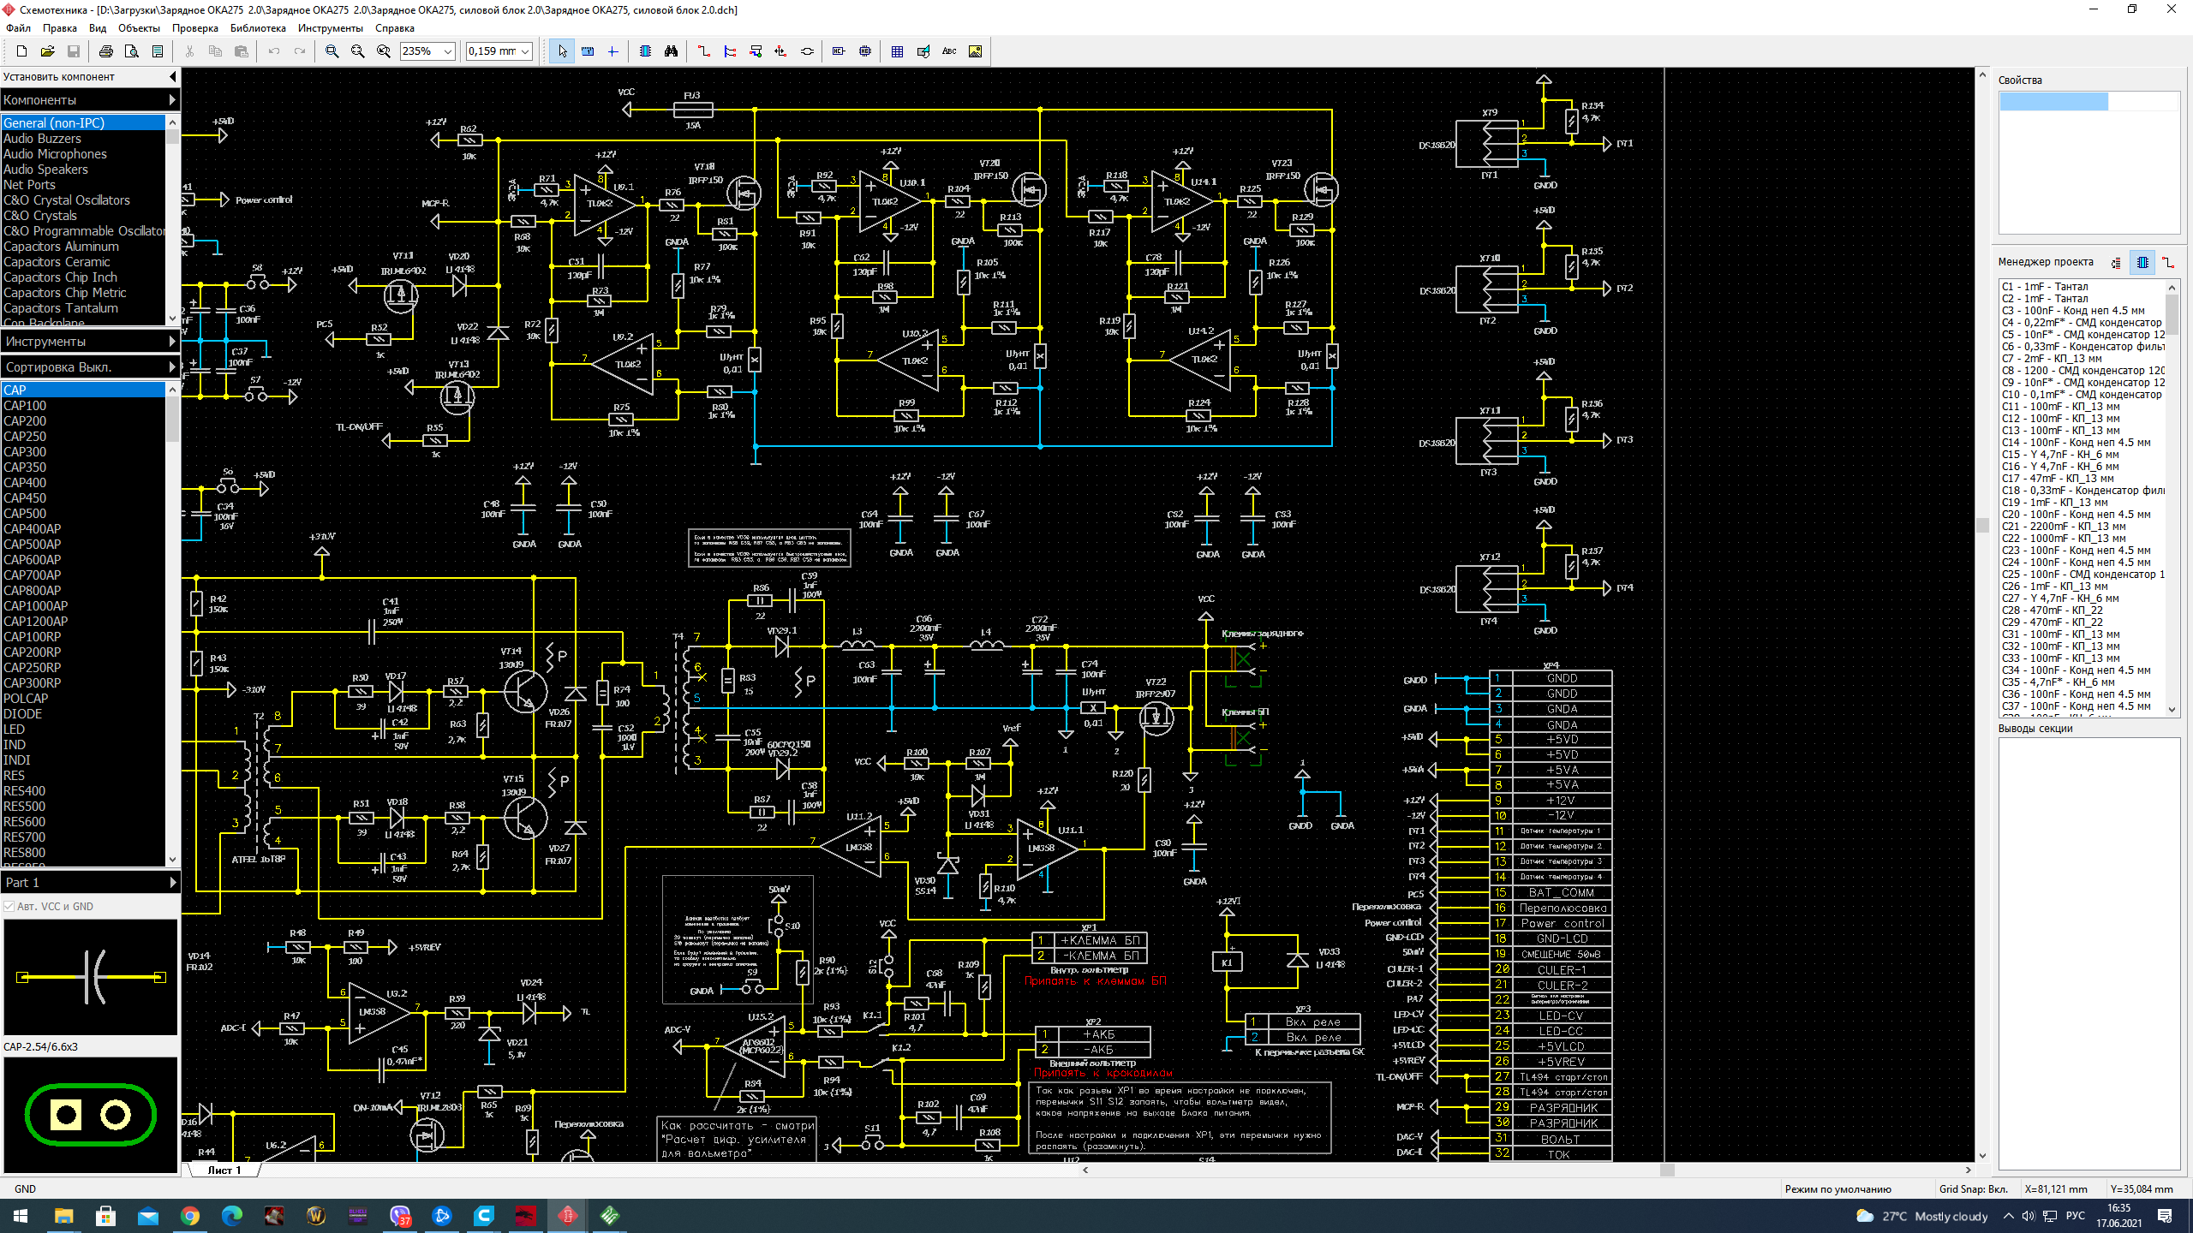
Task: Expand the Сортировка Выкл. panel arrow
Action: click(x=172, y=366)
